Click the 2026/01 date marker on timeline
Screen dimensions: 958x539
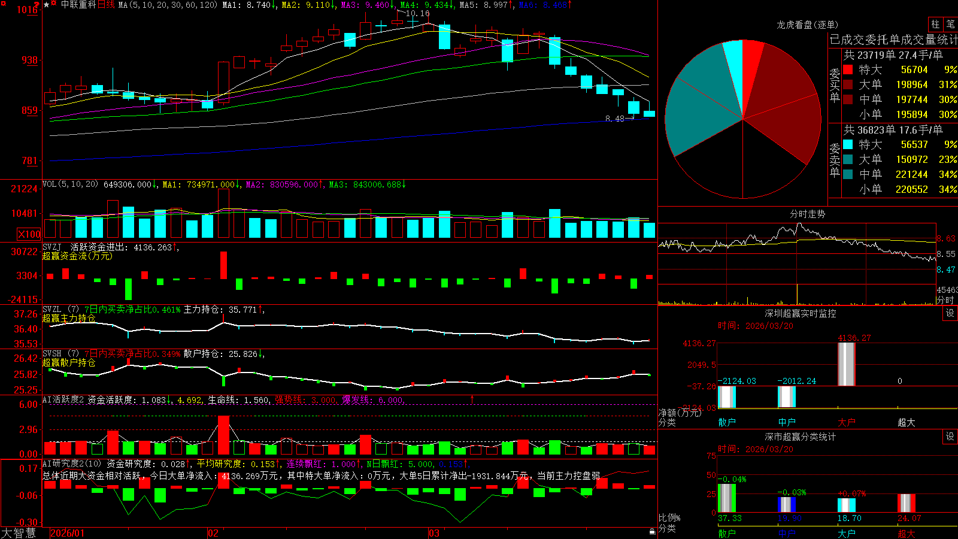pos(67,533)
